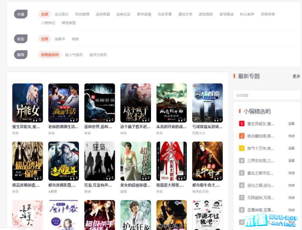
Task: Sort by 按评分排列
Action: click(x=98, y=55)
